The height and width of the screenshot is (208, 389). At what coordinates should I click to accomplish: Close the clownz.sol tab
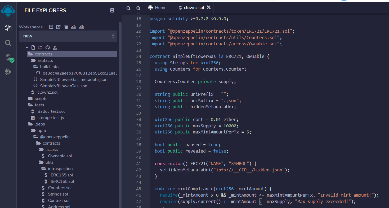tap(209, 7)
